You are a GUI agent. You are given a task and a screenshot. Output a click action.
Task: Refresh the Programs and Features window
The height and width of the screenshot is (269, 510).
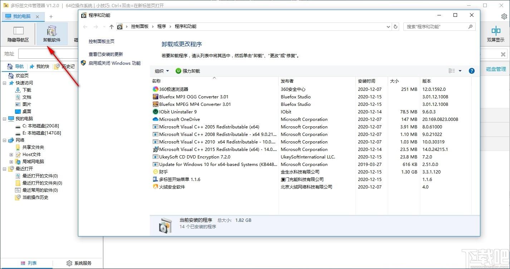pos(395,26)
